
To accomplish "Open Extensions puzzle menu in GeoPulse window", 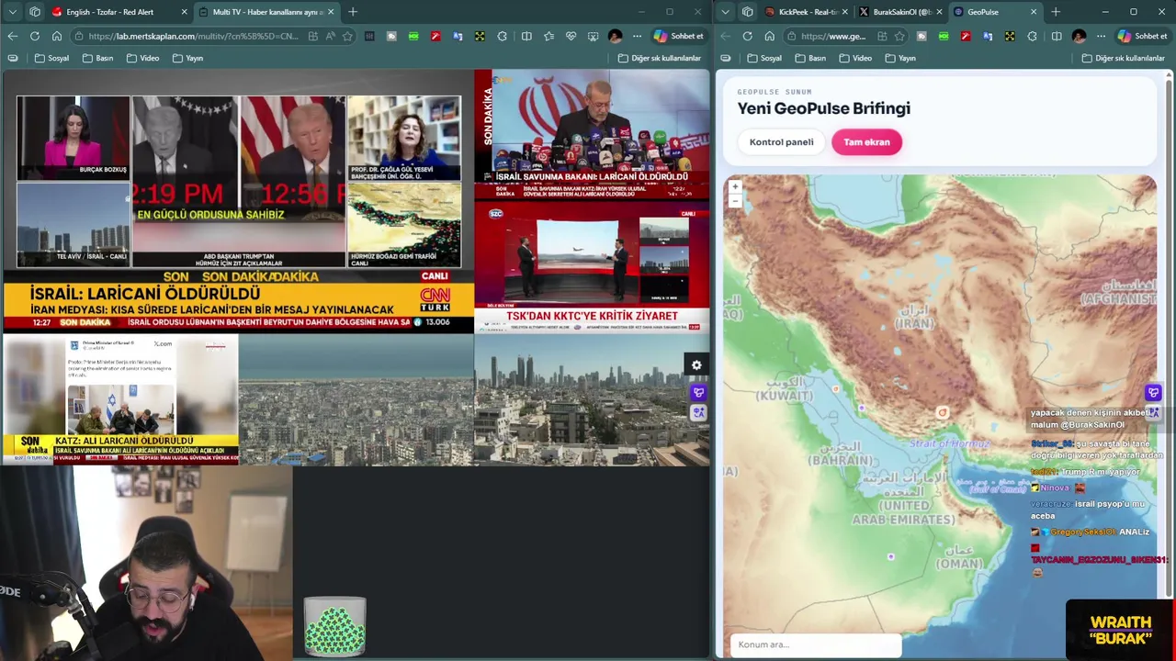I will (1032, 36).
